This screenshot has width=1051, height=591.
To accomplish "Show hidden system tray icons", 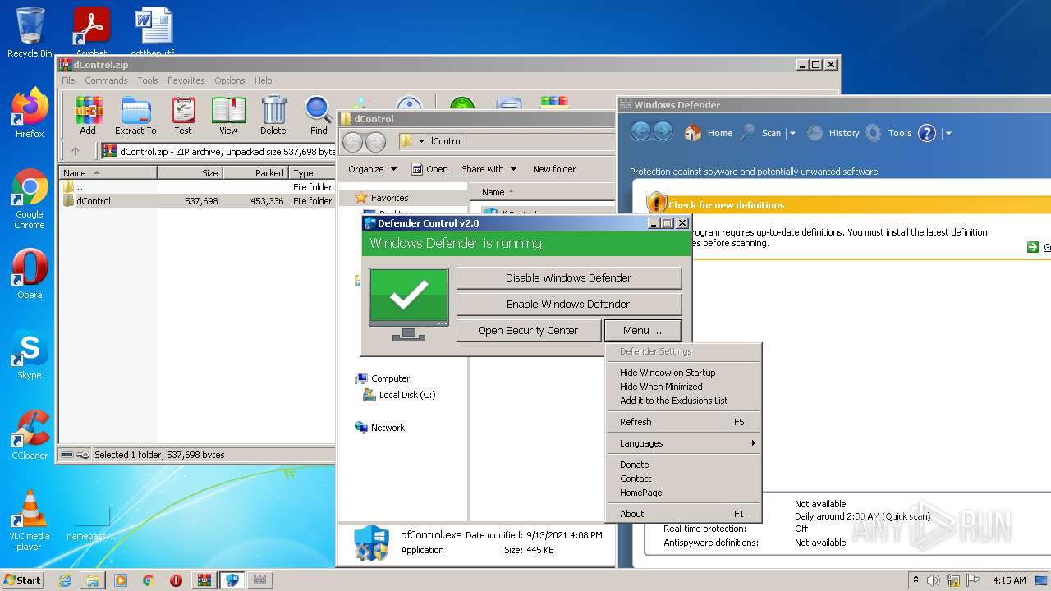I will point(916,580).
